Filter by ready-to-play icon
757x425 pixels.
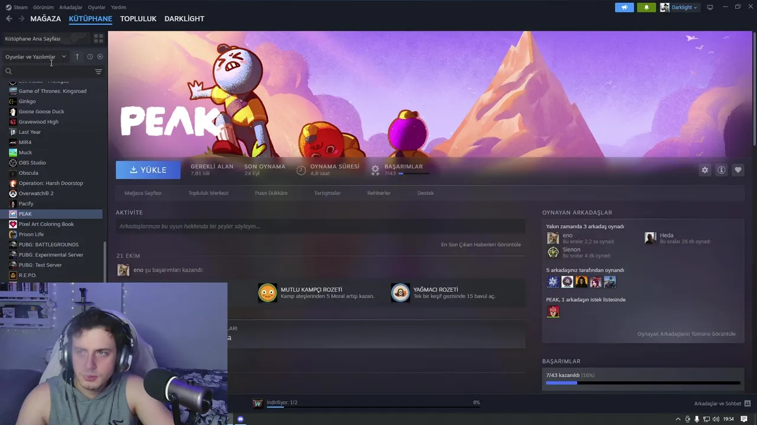click(x=100, y=57)
